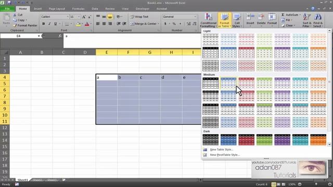Select the Sheet1 worksheet tab
This screenshot has height=187, width=333.
point(23,180)
